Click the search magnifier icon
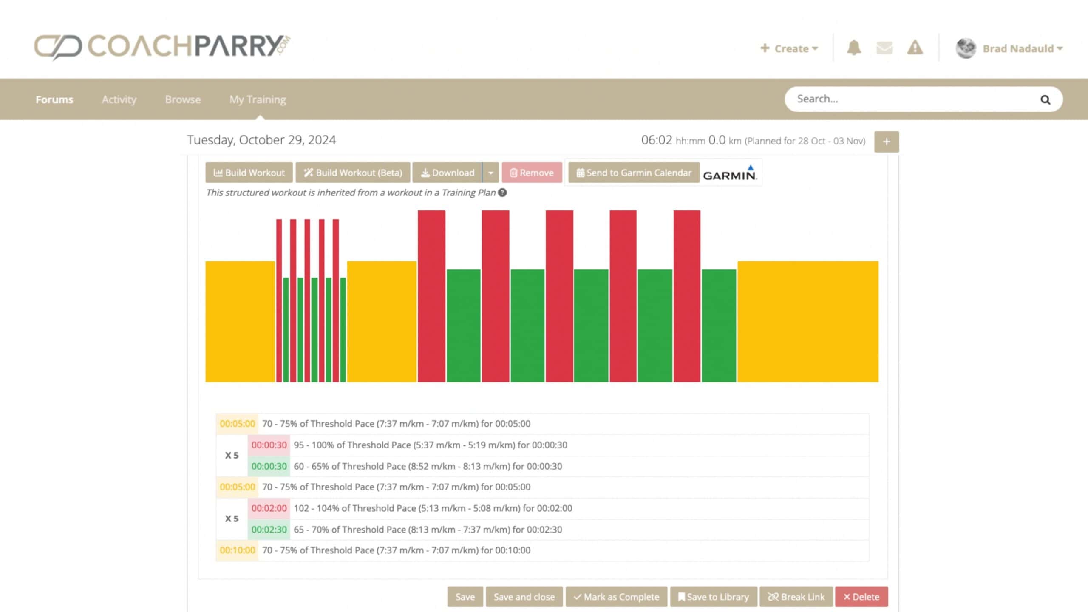This screenshot has width=1088, height=612. pyautogui.click(x=1045, y=100)
